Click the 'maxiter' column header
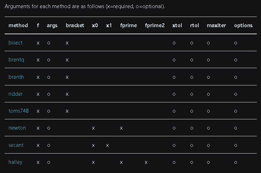 pos(216,25)
